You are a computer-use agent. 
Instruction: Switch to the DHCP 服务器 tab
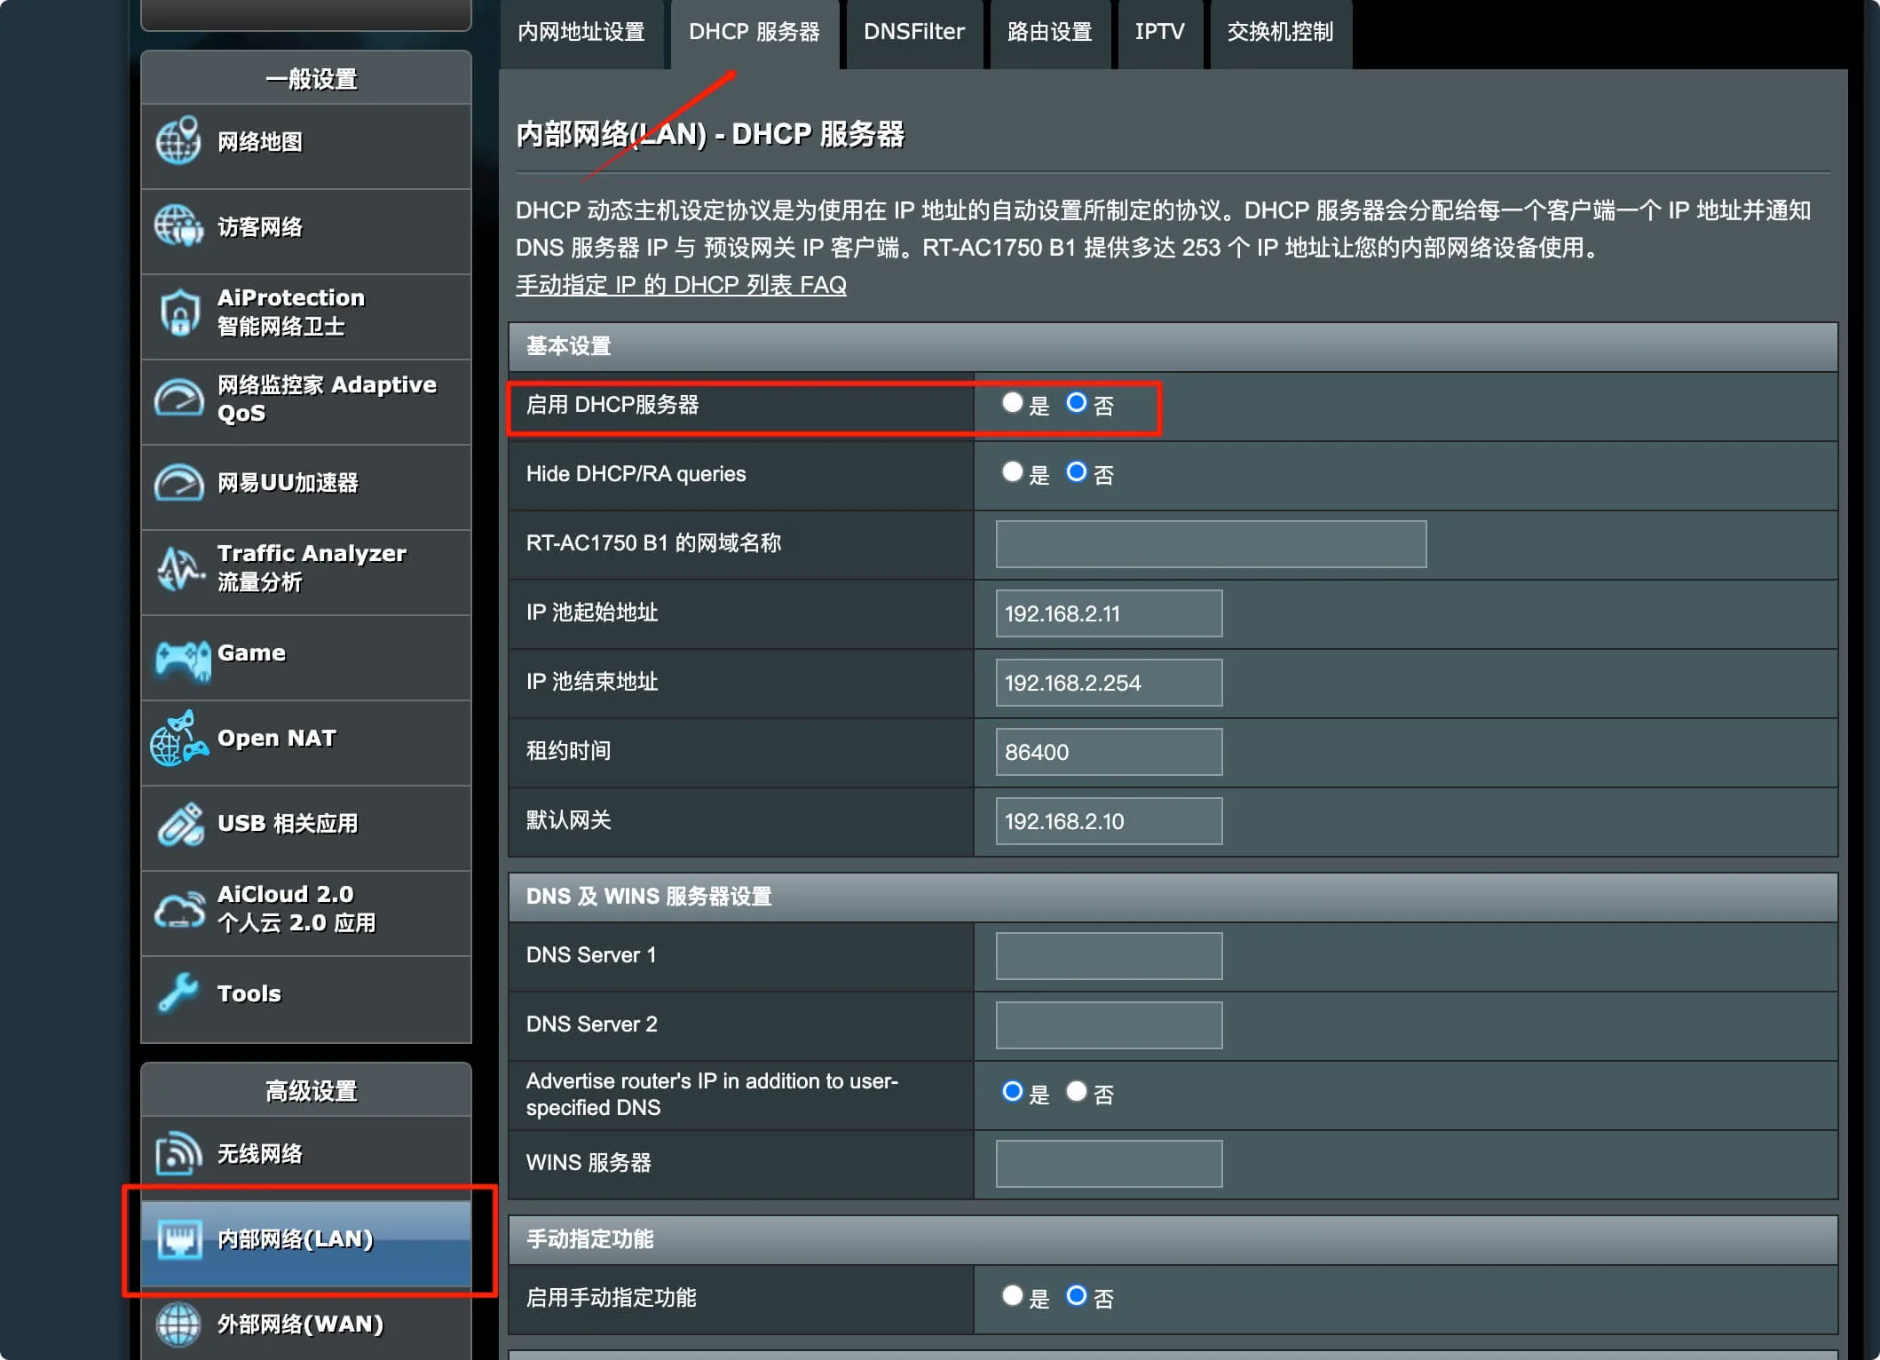point(754,33)
